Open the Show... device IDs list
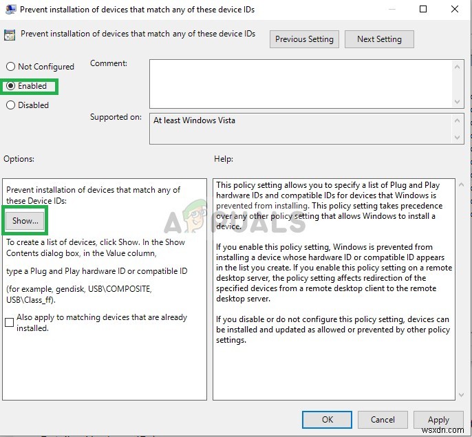The height and width of the screenshot is (437, 472). click(25, 221)
